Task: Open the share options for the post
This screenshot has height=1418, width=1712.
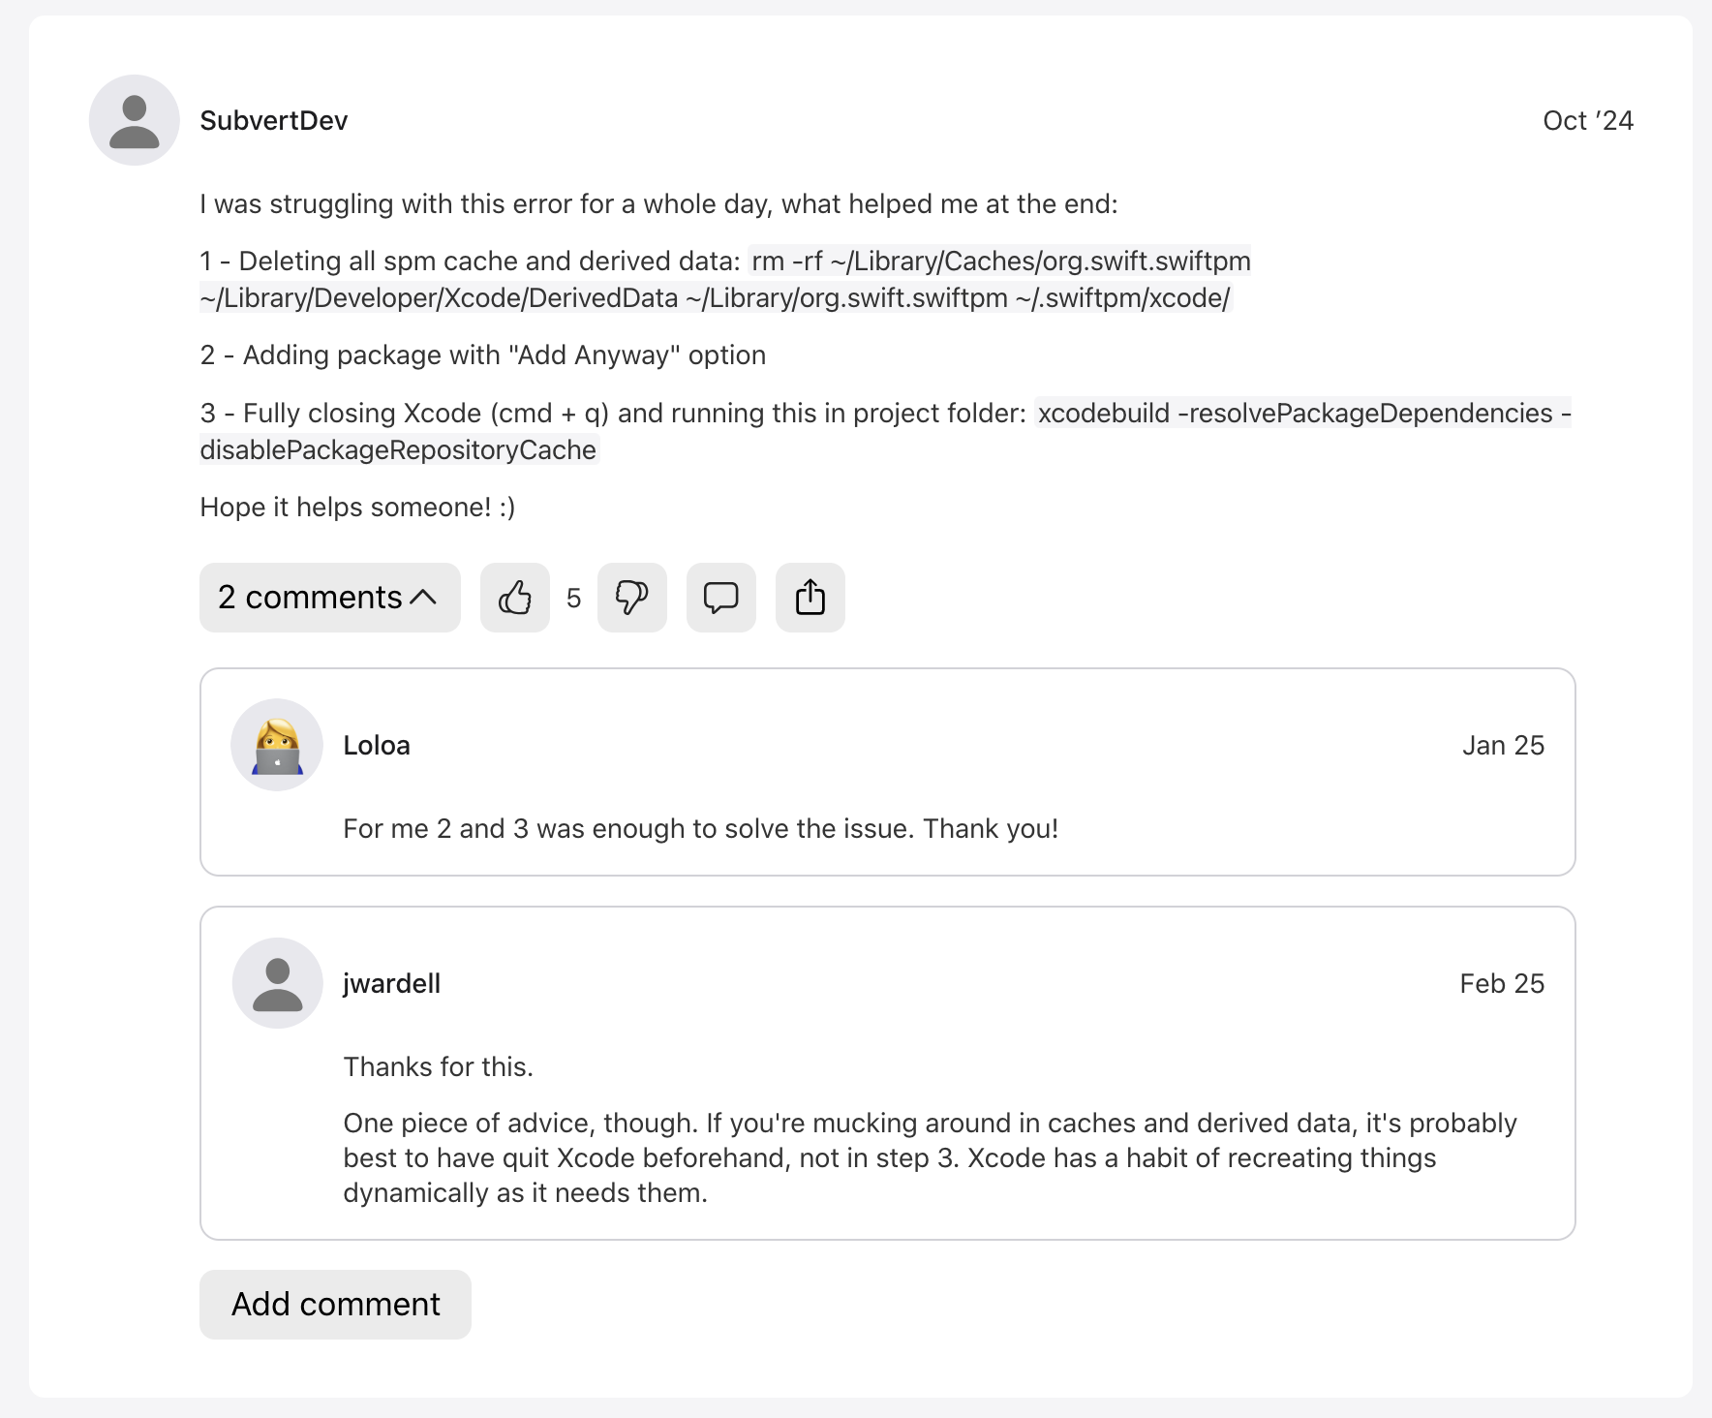Action: click(810, 598)
